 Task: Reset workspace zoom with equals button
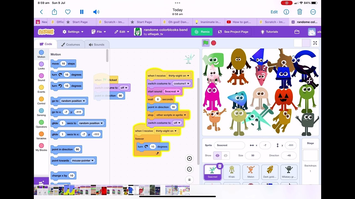189,180
